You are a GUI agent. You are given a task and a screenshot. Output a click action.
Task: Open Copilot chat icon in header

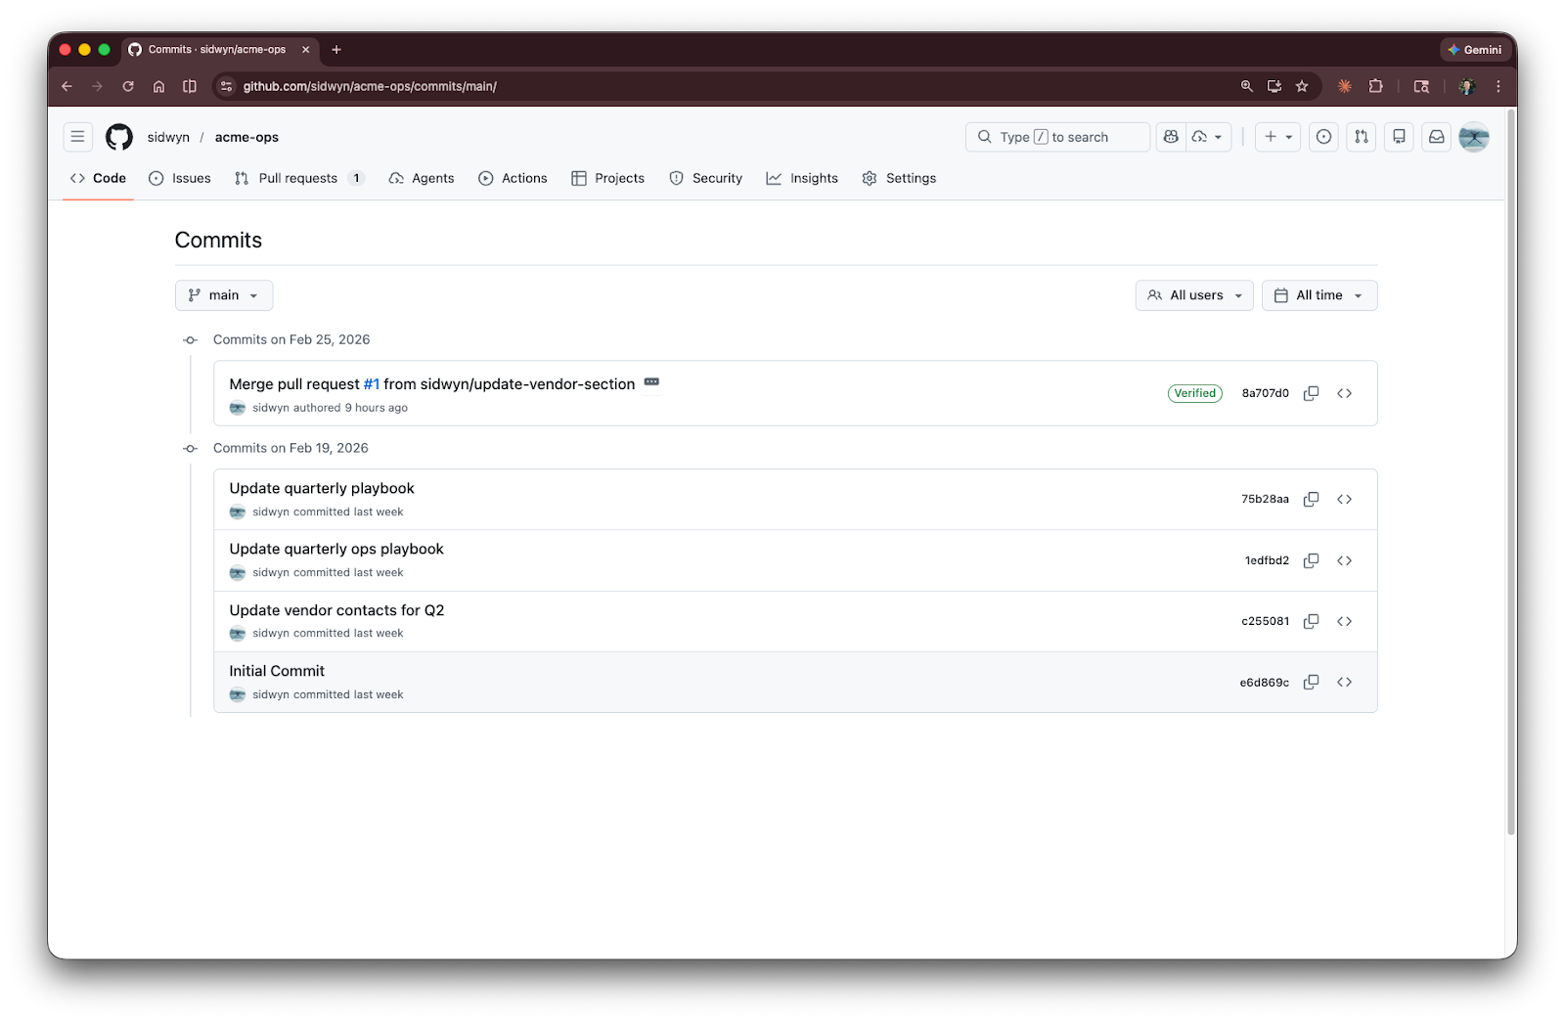point(1171,137)
